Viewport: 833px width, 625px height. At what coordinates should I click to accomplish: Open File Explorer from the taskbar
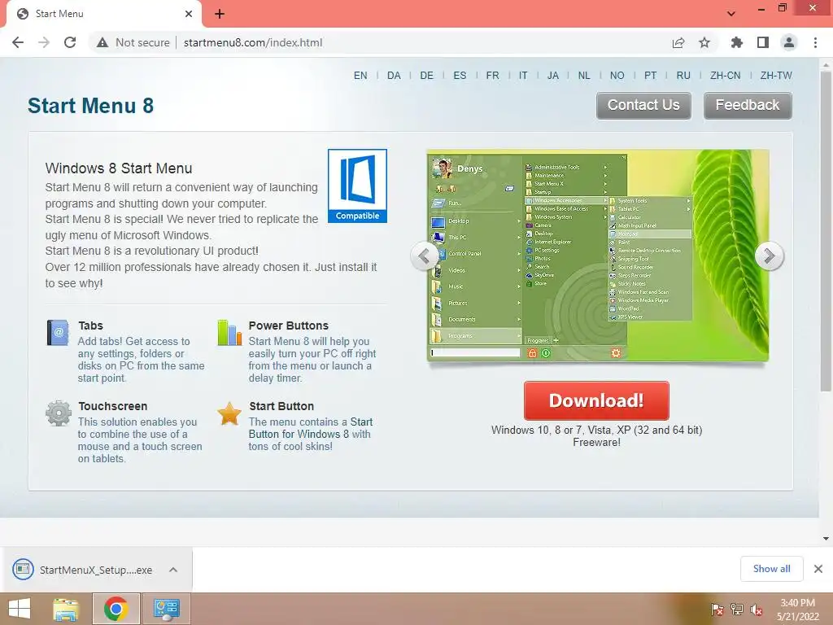click(x=67, y=609)
